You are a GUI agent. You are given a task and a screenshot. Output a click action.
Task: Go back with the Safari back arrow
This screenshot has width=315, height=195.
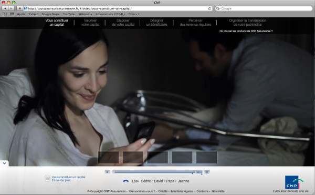click(5, 8)
